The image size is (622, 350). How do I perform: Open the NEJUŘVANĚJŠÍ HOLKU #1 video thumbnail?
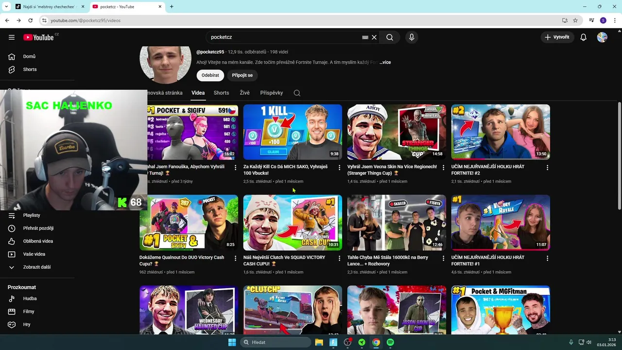pyautogui.click(x=501, y=223)
